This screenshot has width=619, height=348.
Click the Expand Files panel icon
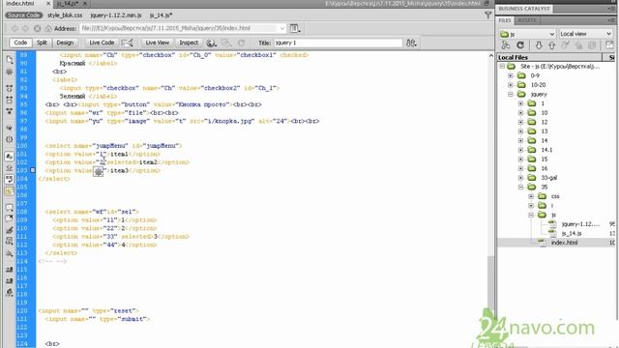point(609,45)
